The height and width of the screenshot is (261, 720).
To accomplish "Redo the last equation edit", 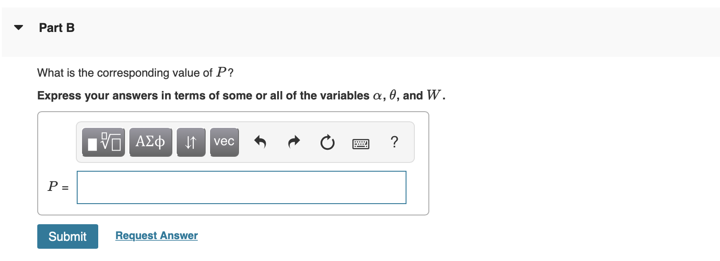I will (294, 142).
